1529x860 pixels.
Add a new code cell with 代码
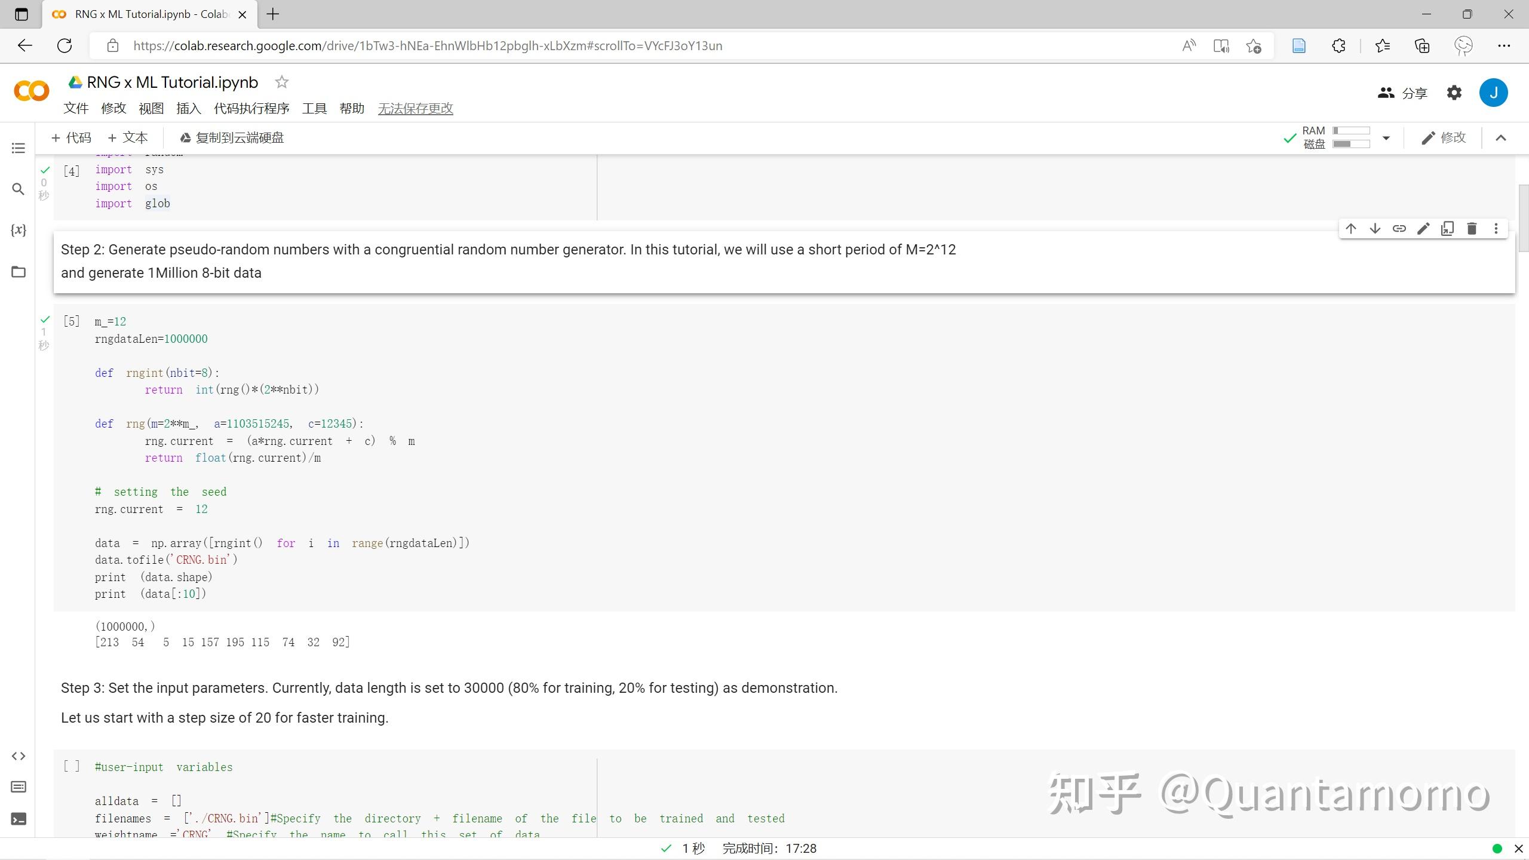point(70,137)
